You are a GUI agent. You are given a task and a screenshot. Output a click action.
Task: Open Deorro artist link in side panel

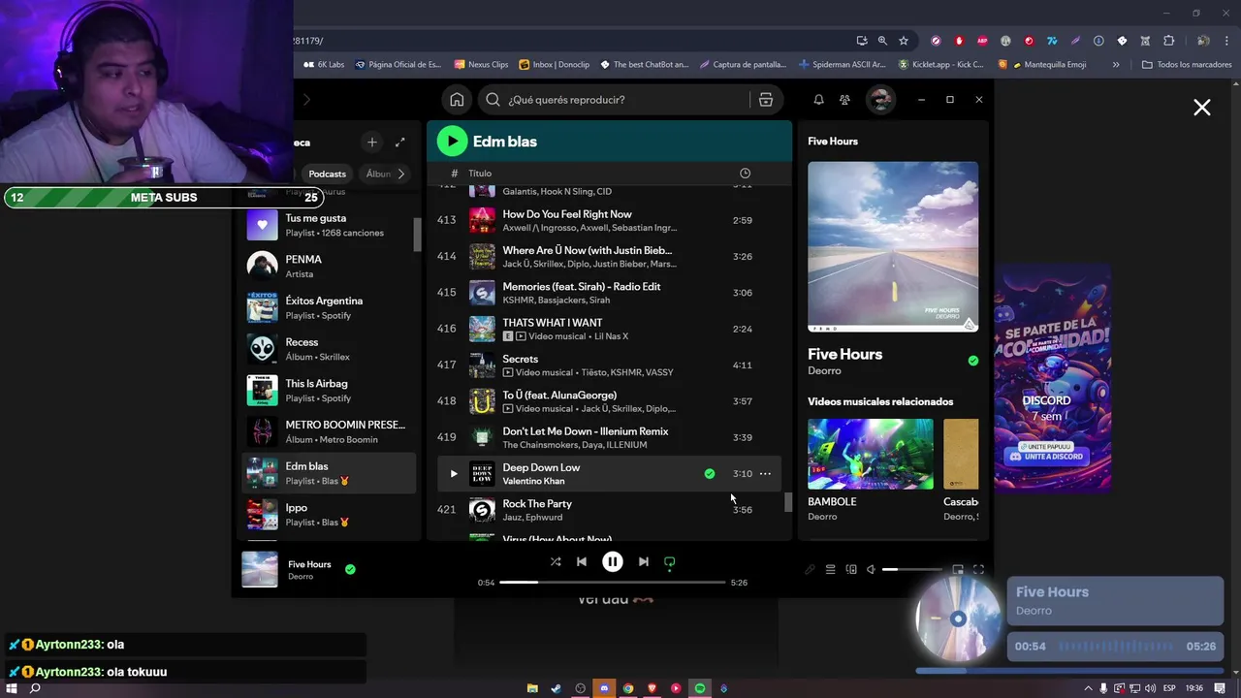[824, 371]
